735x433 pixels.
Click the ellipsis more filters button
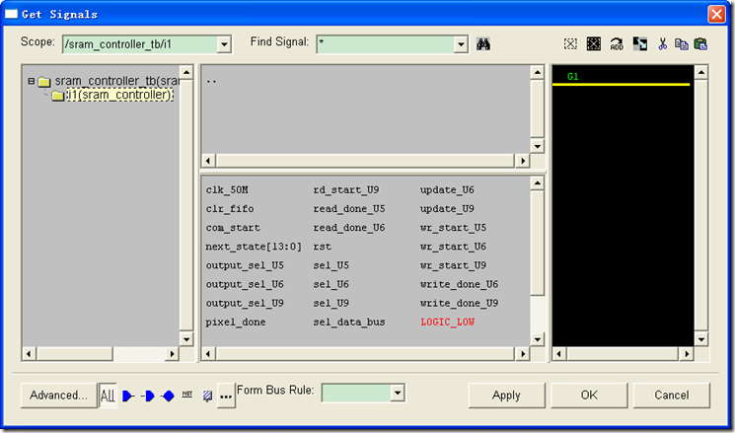tap(226, 396)
